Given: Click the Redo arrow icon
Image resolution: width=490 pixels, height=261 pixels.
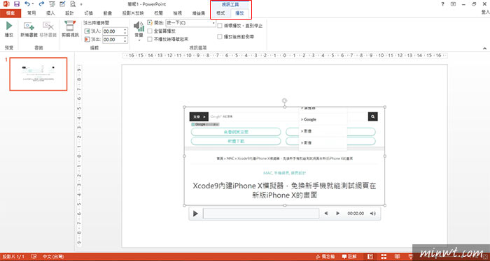Looking at the screenshot, I should pyautogui.click(x=41, y=4).
